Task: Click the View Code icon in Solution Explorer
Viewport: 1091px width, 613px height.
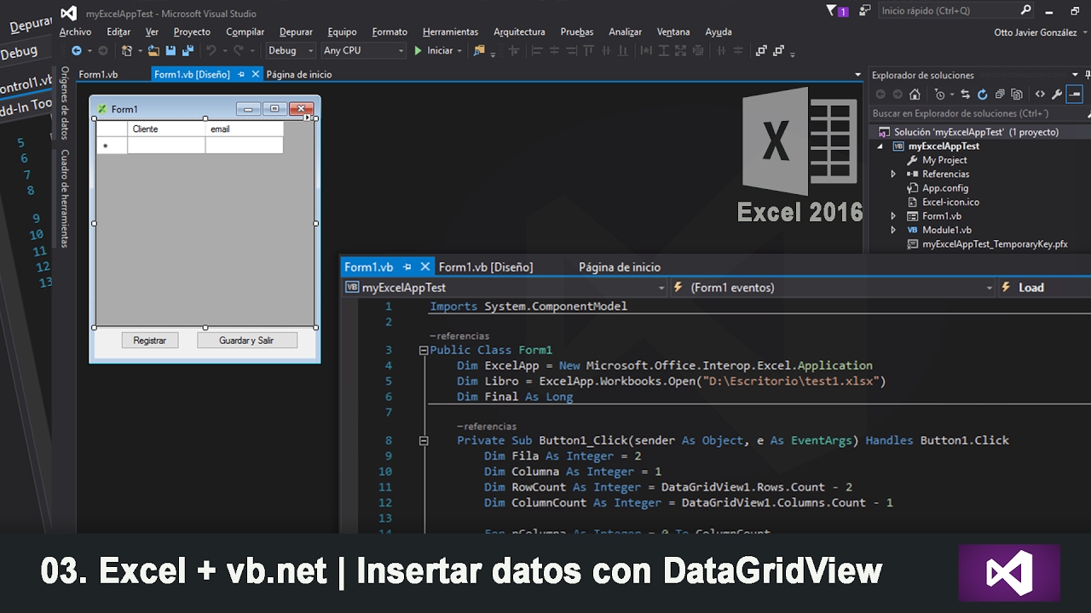Action: (x=1040, y=95)
